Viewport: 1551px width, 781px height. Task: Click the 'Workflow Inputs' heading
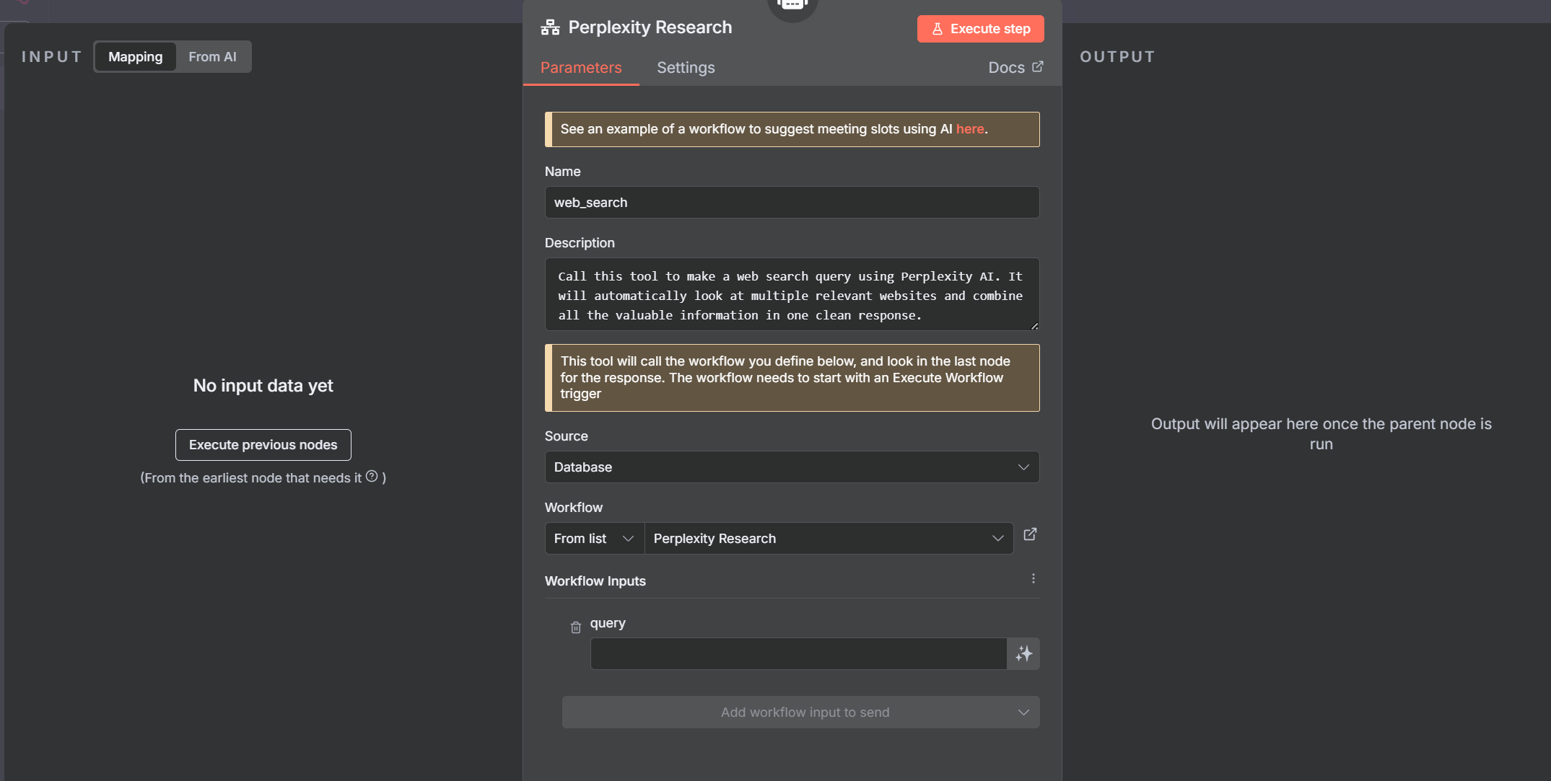[x=595, y=581]
